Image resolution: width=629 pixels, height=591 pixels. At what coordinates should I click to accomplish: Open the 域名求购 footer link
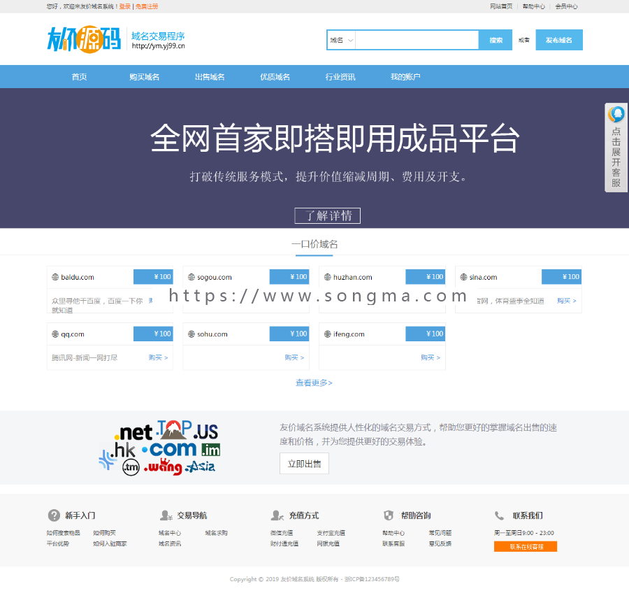pos(216,533)
